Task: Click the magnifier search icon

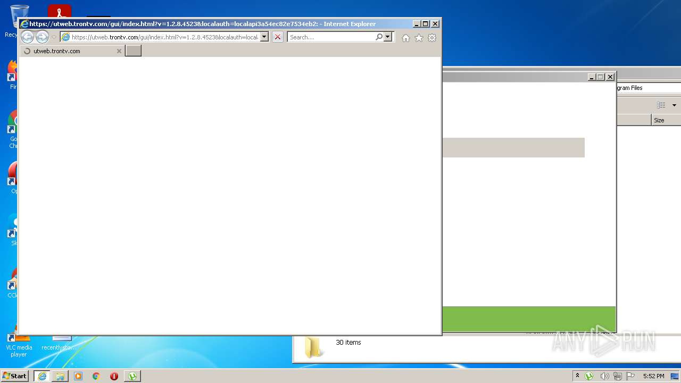Action: tap(379, 37)
